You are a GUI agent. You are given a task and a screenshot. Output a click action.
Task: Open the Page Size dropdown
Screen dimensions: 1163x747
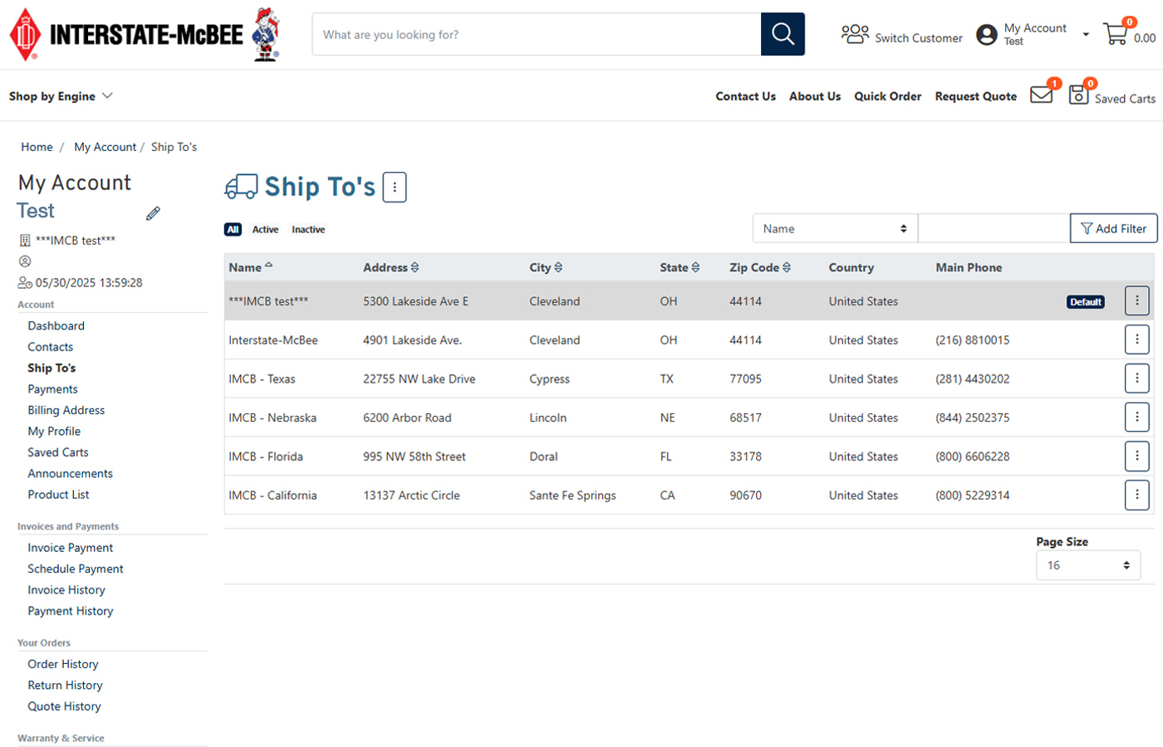(x=1088, y=565)
